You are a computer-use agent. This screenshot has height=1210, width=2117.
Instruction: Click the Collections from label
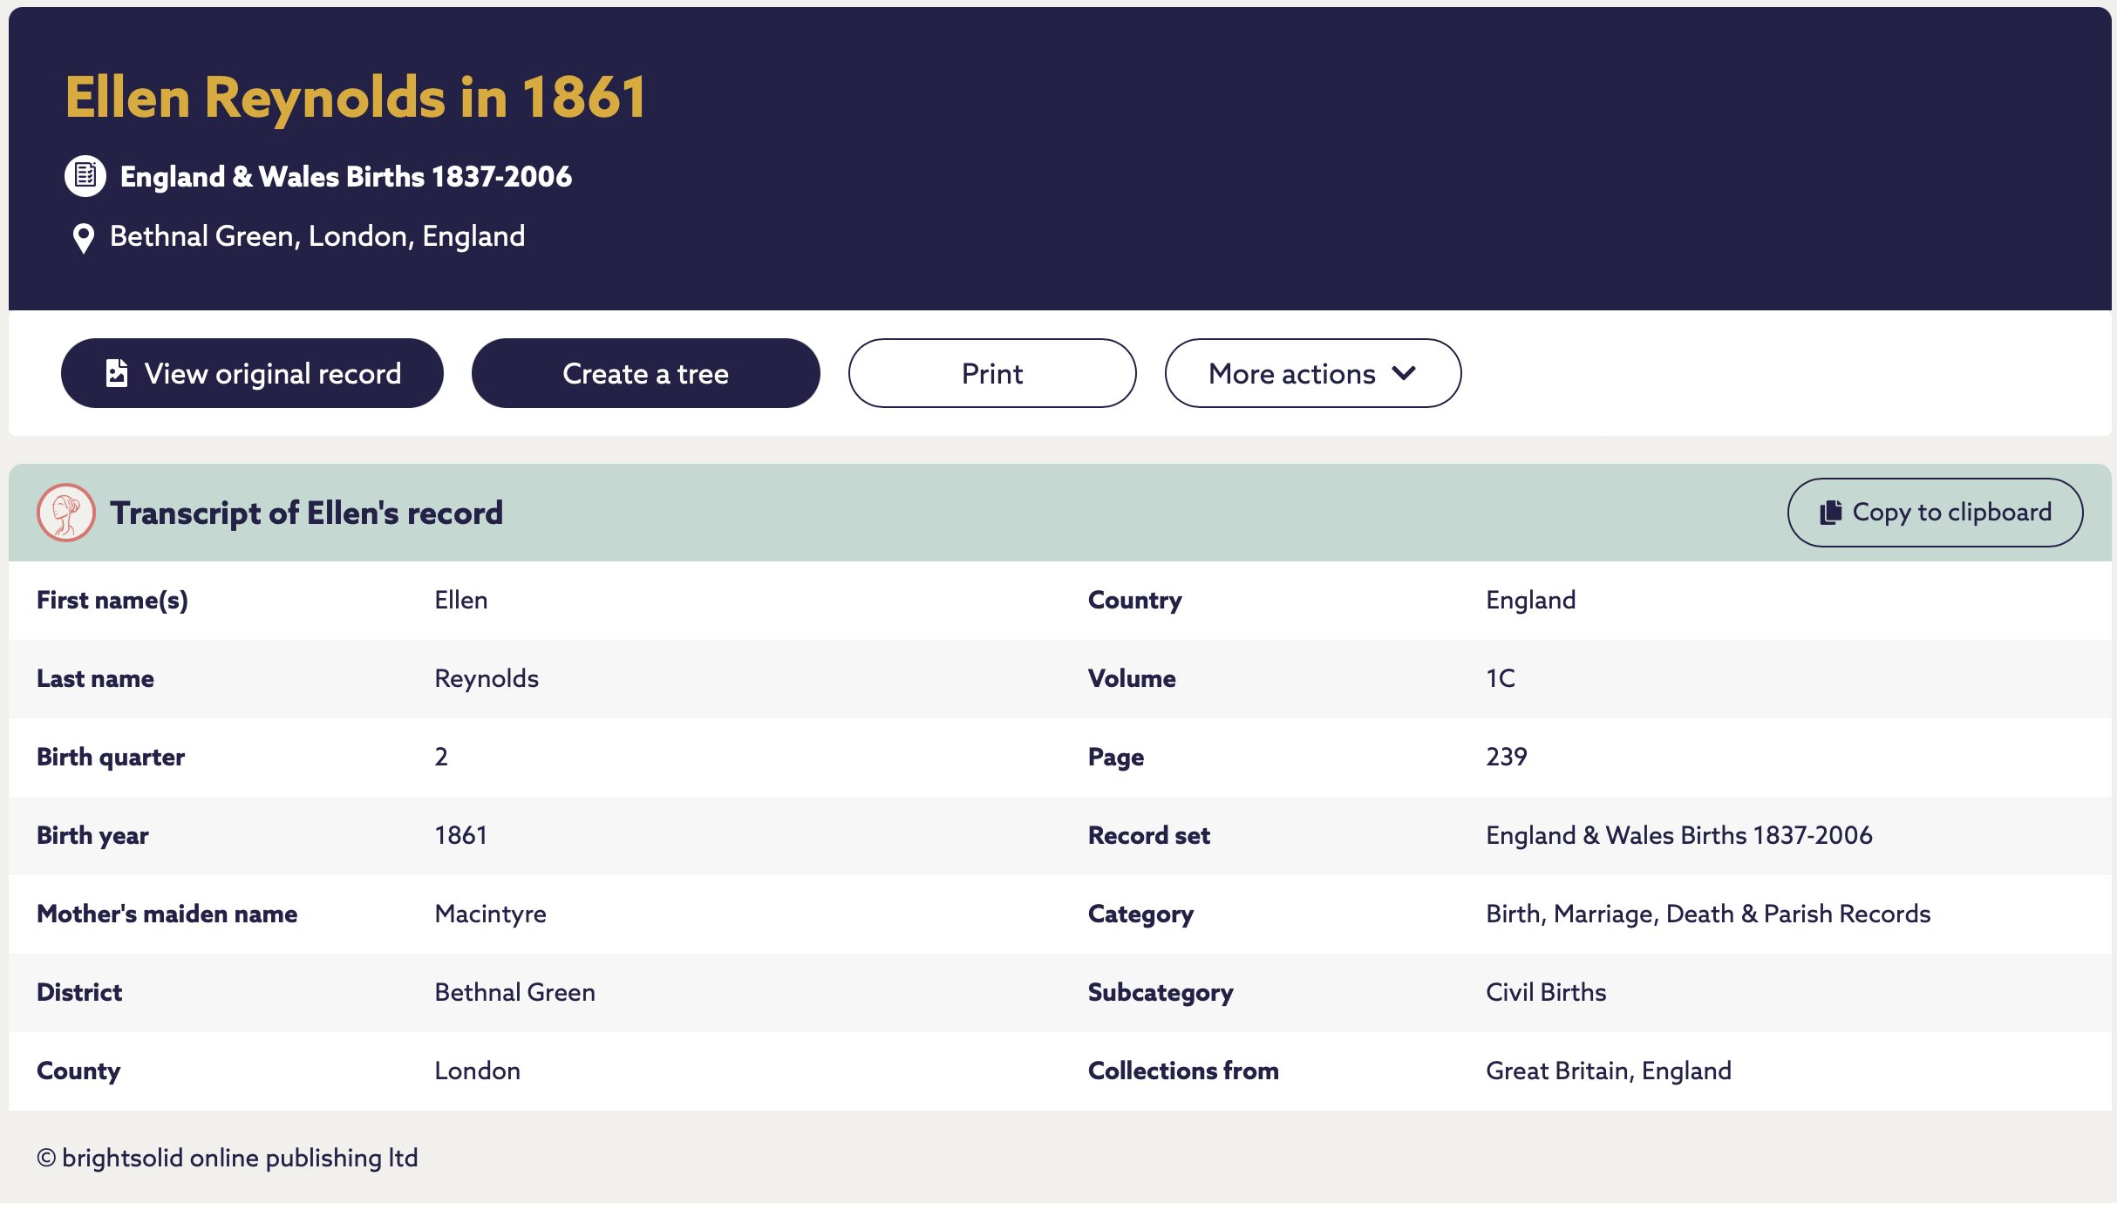pos(1182,1071)
